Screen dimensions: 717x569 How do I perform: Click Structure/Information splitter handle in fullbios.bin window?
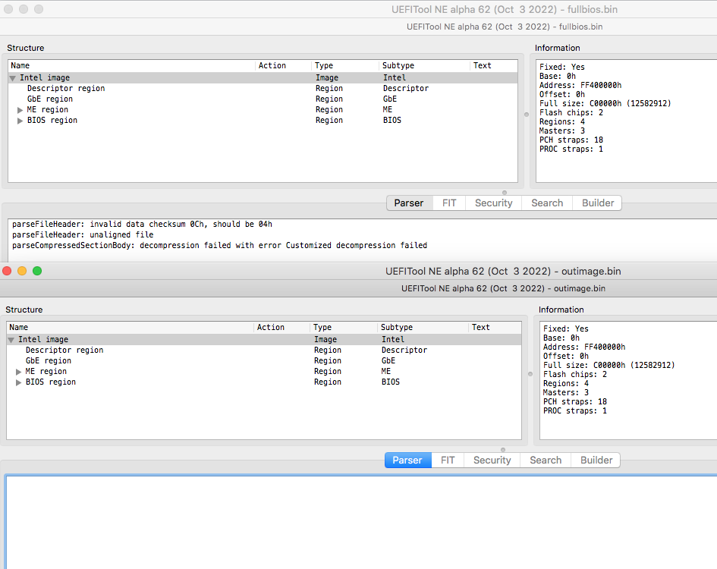[527, 115]
